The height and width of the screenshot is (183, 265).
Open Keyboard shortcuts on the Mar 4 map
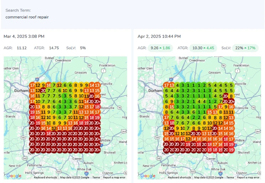(46, 177)
